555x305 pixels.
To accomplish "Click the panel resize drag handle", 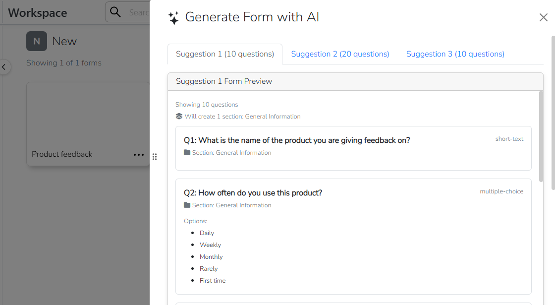I will click(155, 157).
